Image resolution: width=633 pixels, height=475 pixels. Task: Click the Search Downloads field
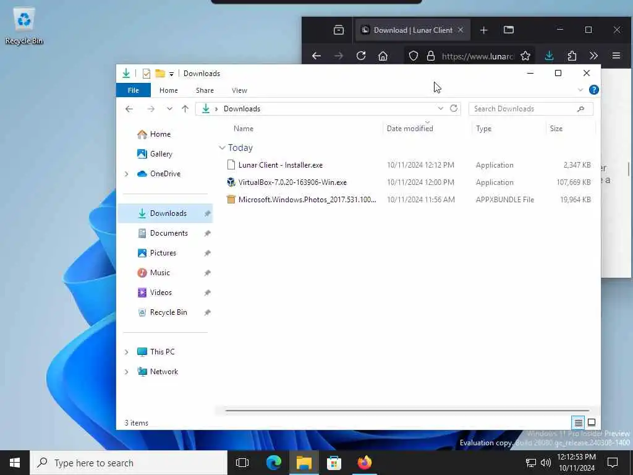(531, 109)
